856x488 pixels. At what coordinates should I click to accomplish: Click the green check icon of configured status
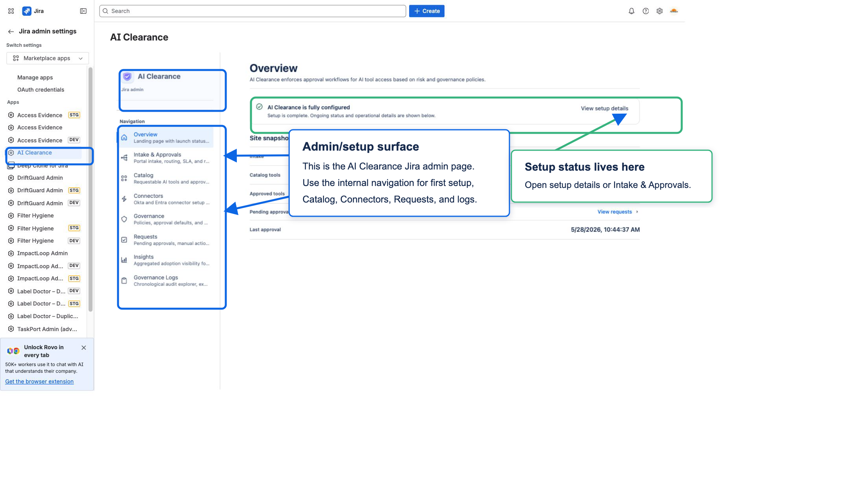[259, 107]
